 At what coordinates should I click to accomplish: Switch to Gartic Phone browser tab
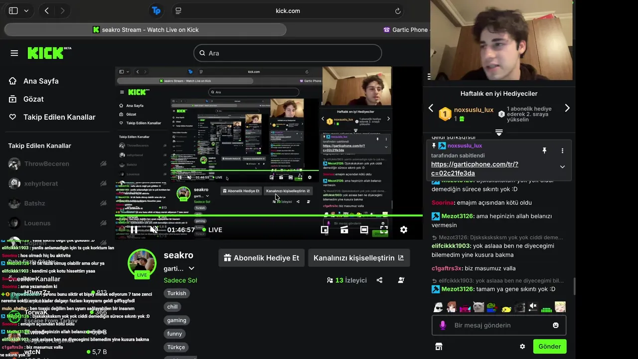406,30
